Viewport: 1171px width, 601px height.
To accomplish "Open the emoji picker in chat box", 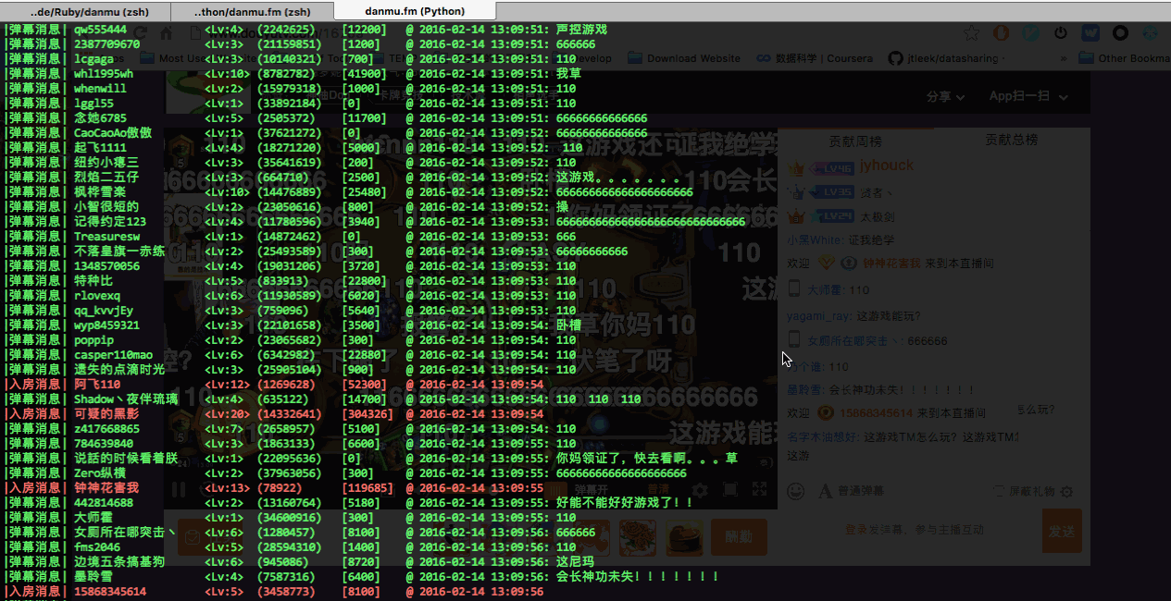I will pos(795,491).
